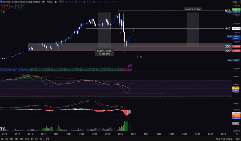241x141 pixels.
Task: Select the 3M time range
Action: click(16, 139)
